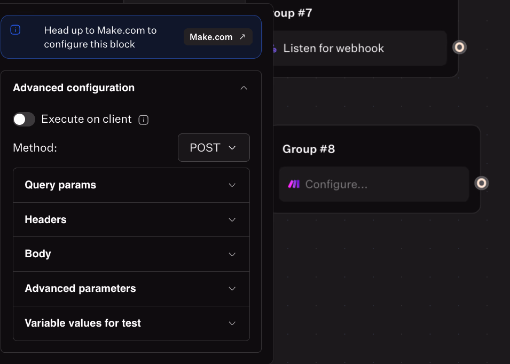Collapse the Advanced configuration panel
Image resolution: width=510 pixels, height=364 pixels.
(244, 88)
